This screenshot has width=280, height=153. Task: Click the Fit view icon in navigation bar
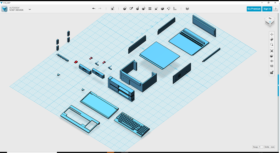click(272, 51)
